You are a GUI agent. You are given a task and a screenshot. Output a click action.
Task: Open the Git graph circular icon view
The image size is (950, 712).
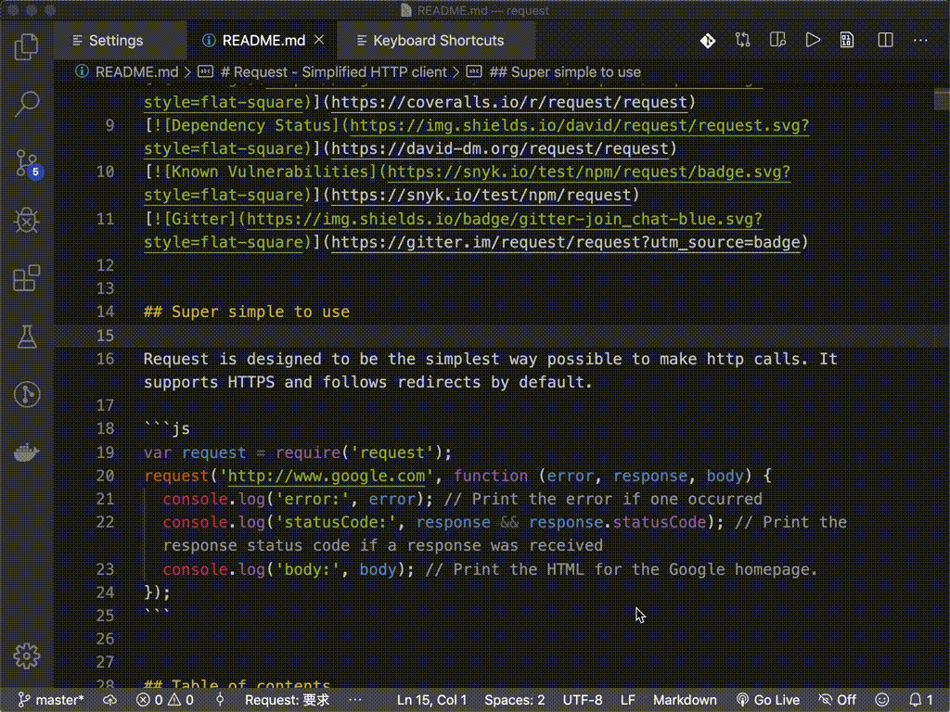point(26,394)
